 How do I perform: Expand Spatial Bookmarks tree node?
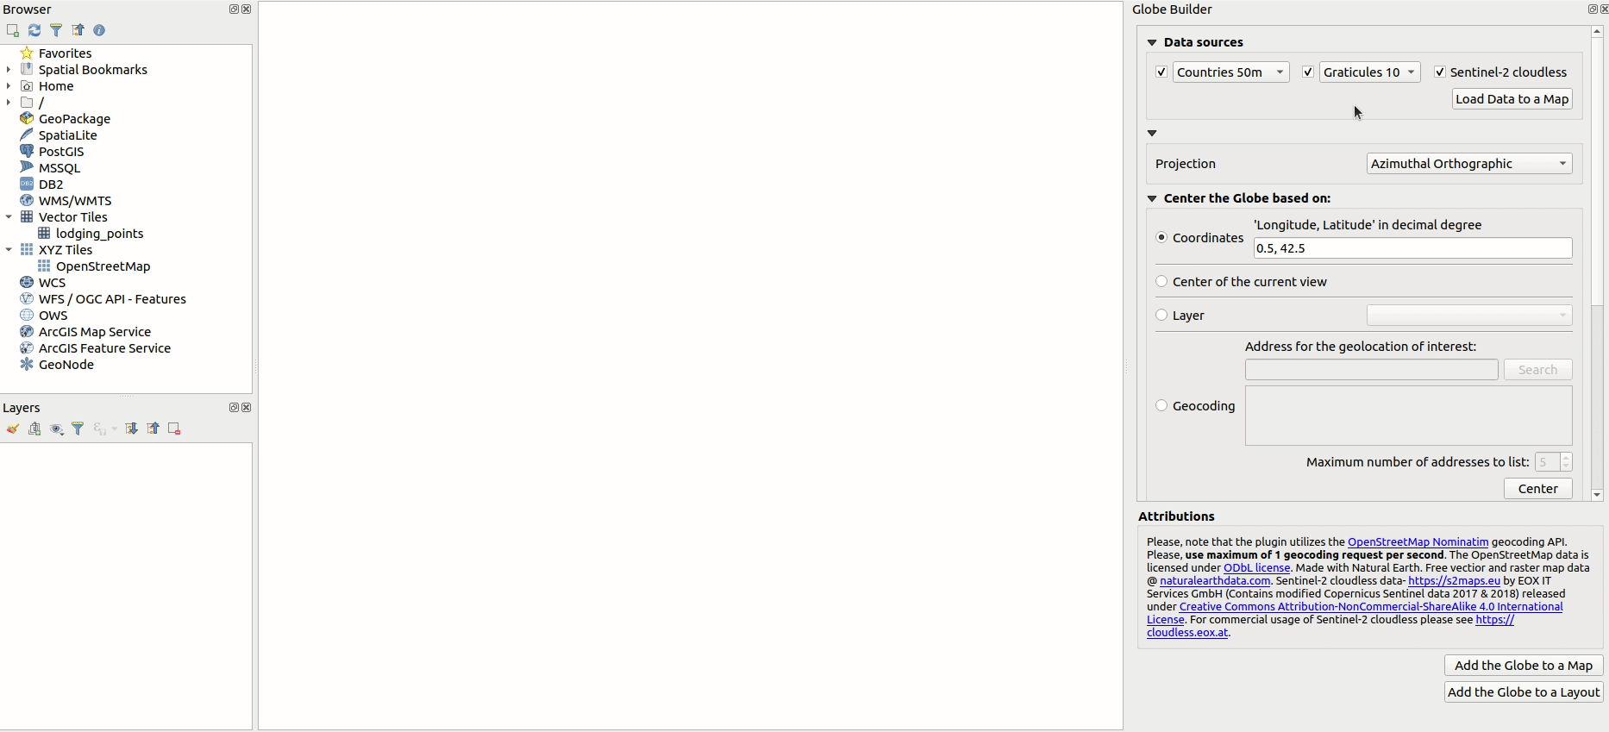point(9,70)
